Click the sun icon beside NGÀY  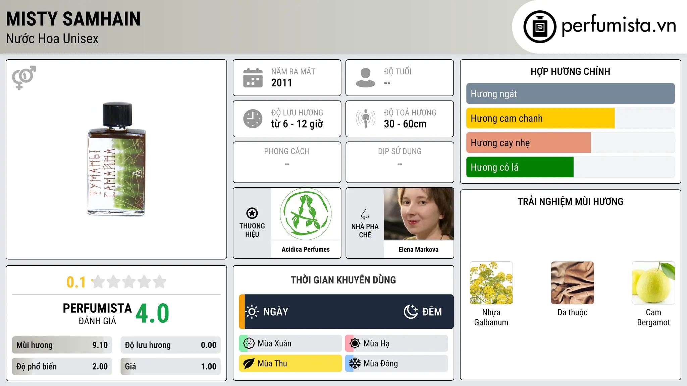tap(252, 312)
